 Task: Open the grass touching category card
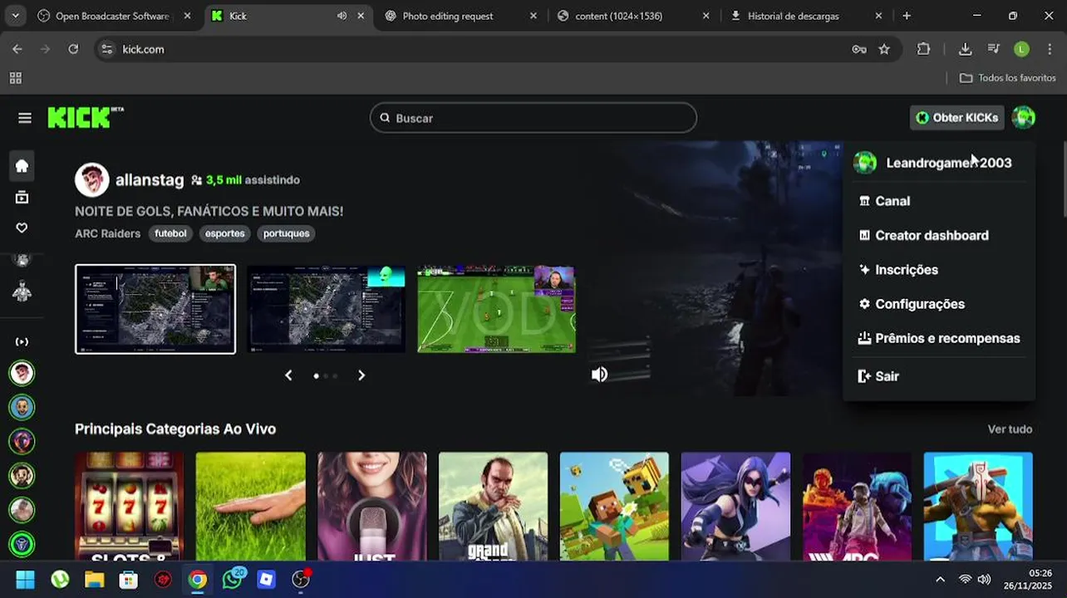click(251, 506)
